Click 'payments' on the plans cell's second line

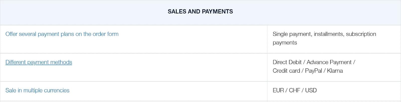click(285, 43)
